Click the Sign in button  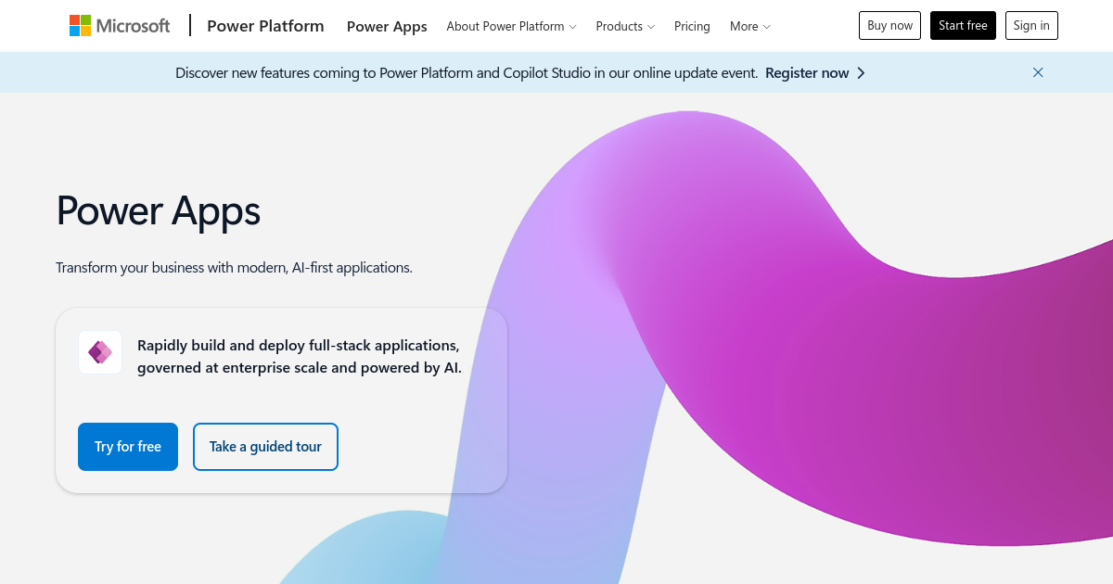coord(1031,26)
